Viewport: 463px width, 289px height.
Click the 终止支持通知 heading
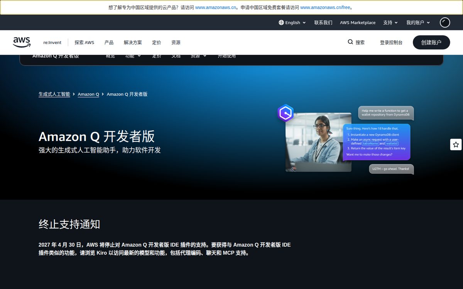[69, 224]
